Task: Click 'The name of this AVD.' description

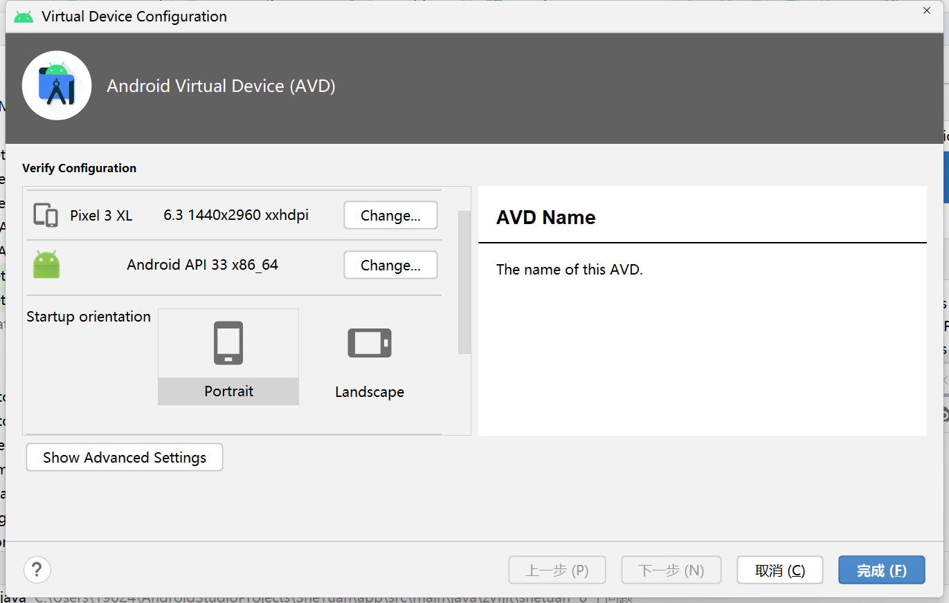Action: pyautogui.click(x=570, y=270)
